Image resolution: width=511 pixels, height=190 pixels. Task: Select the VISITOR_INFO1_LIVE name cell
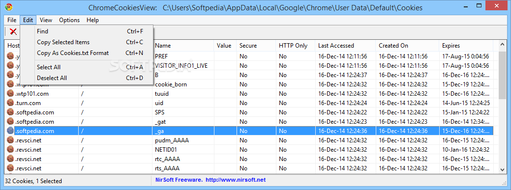point(181,65)
